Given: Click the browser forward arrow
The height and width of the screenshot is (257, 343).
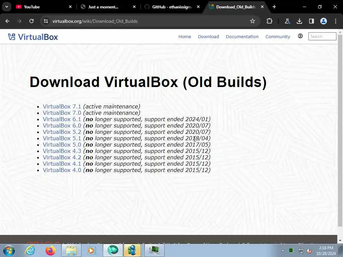Looking at the screenshot, I should pyautogui.click(x=19, y=21).
